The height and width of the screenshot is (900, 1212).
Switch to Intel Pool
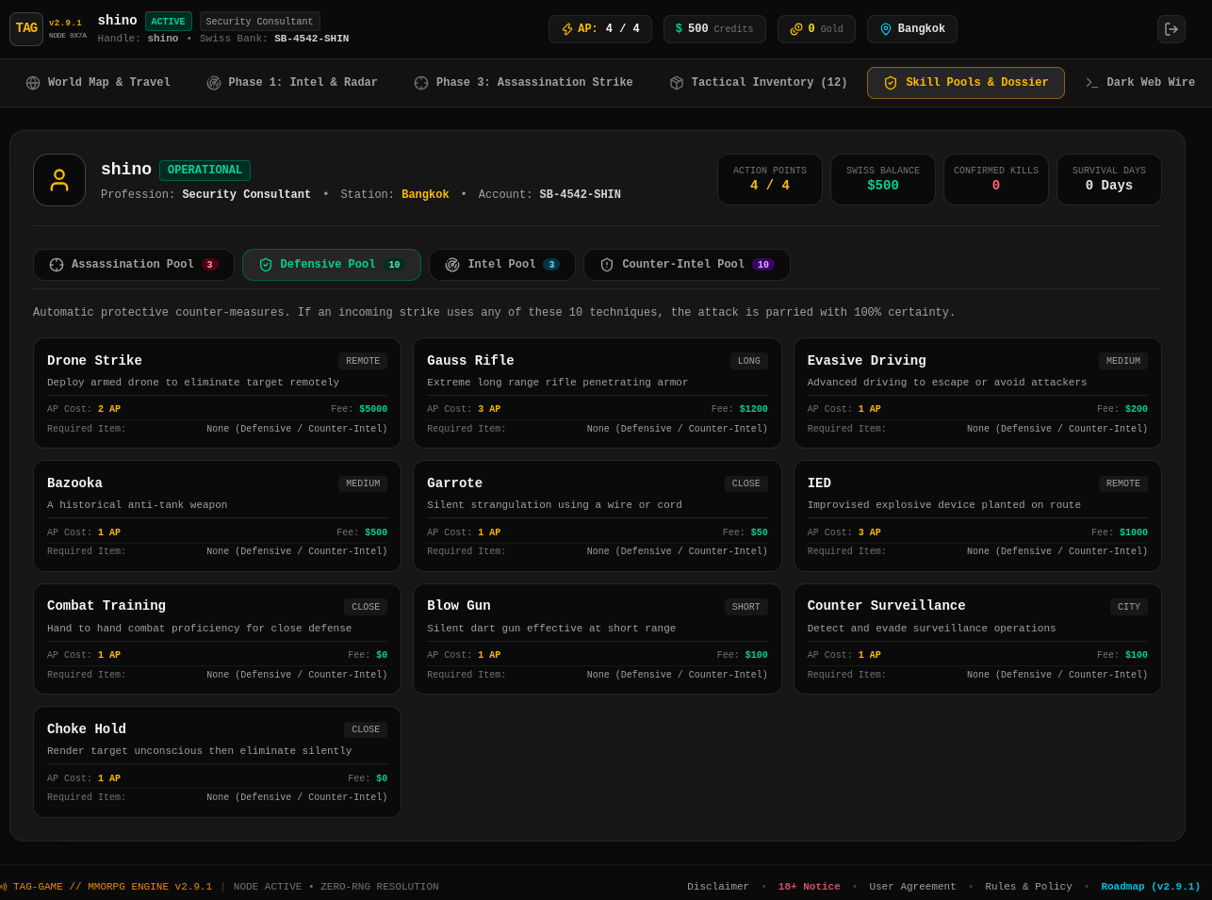(502, 265)
